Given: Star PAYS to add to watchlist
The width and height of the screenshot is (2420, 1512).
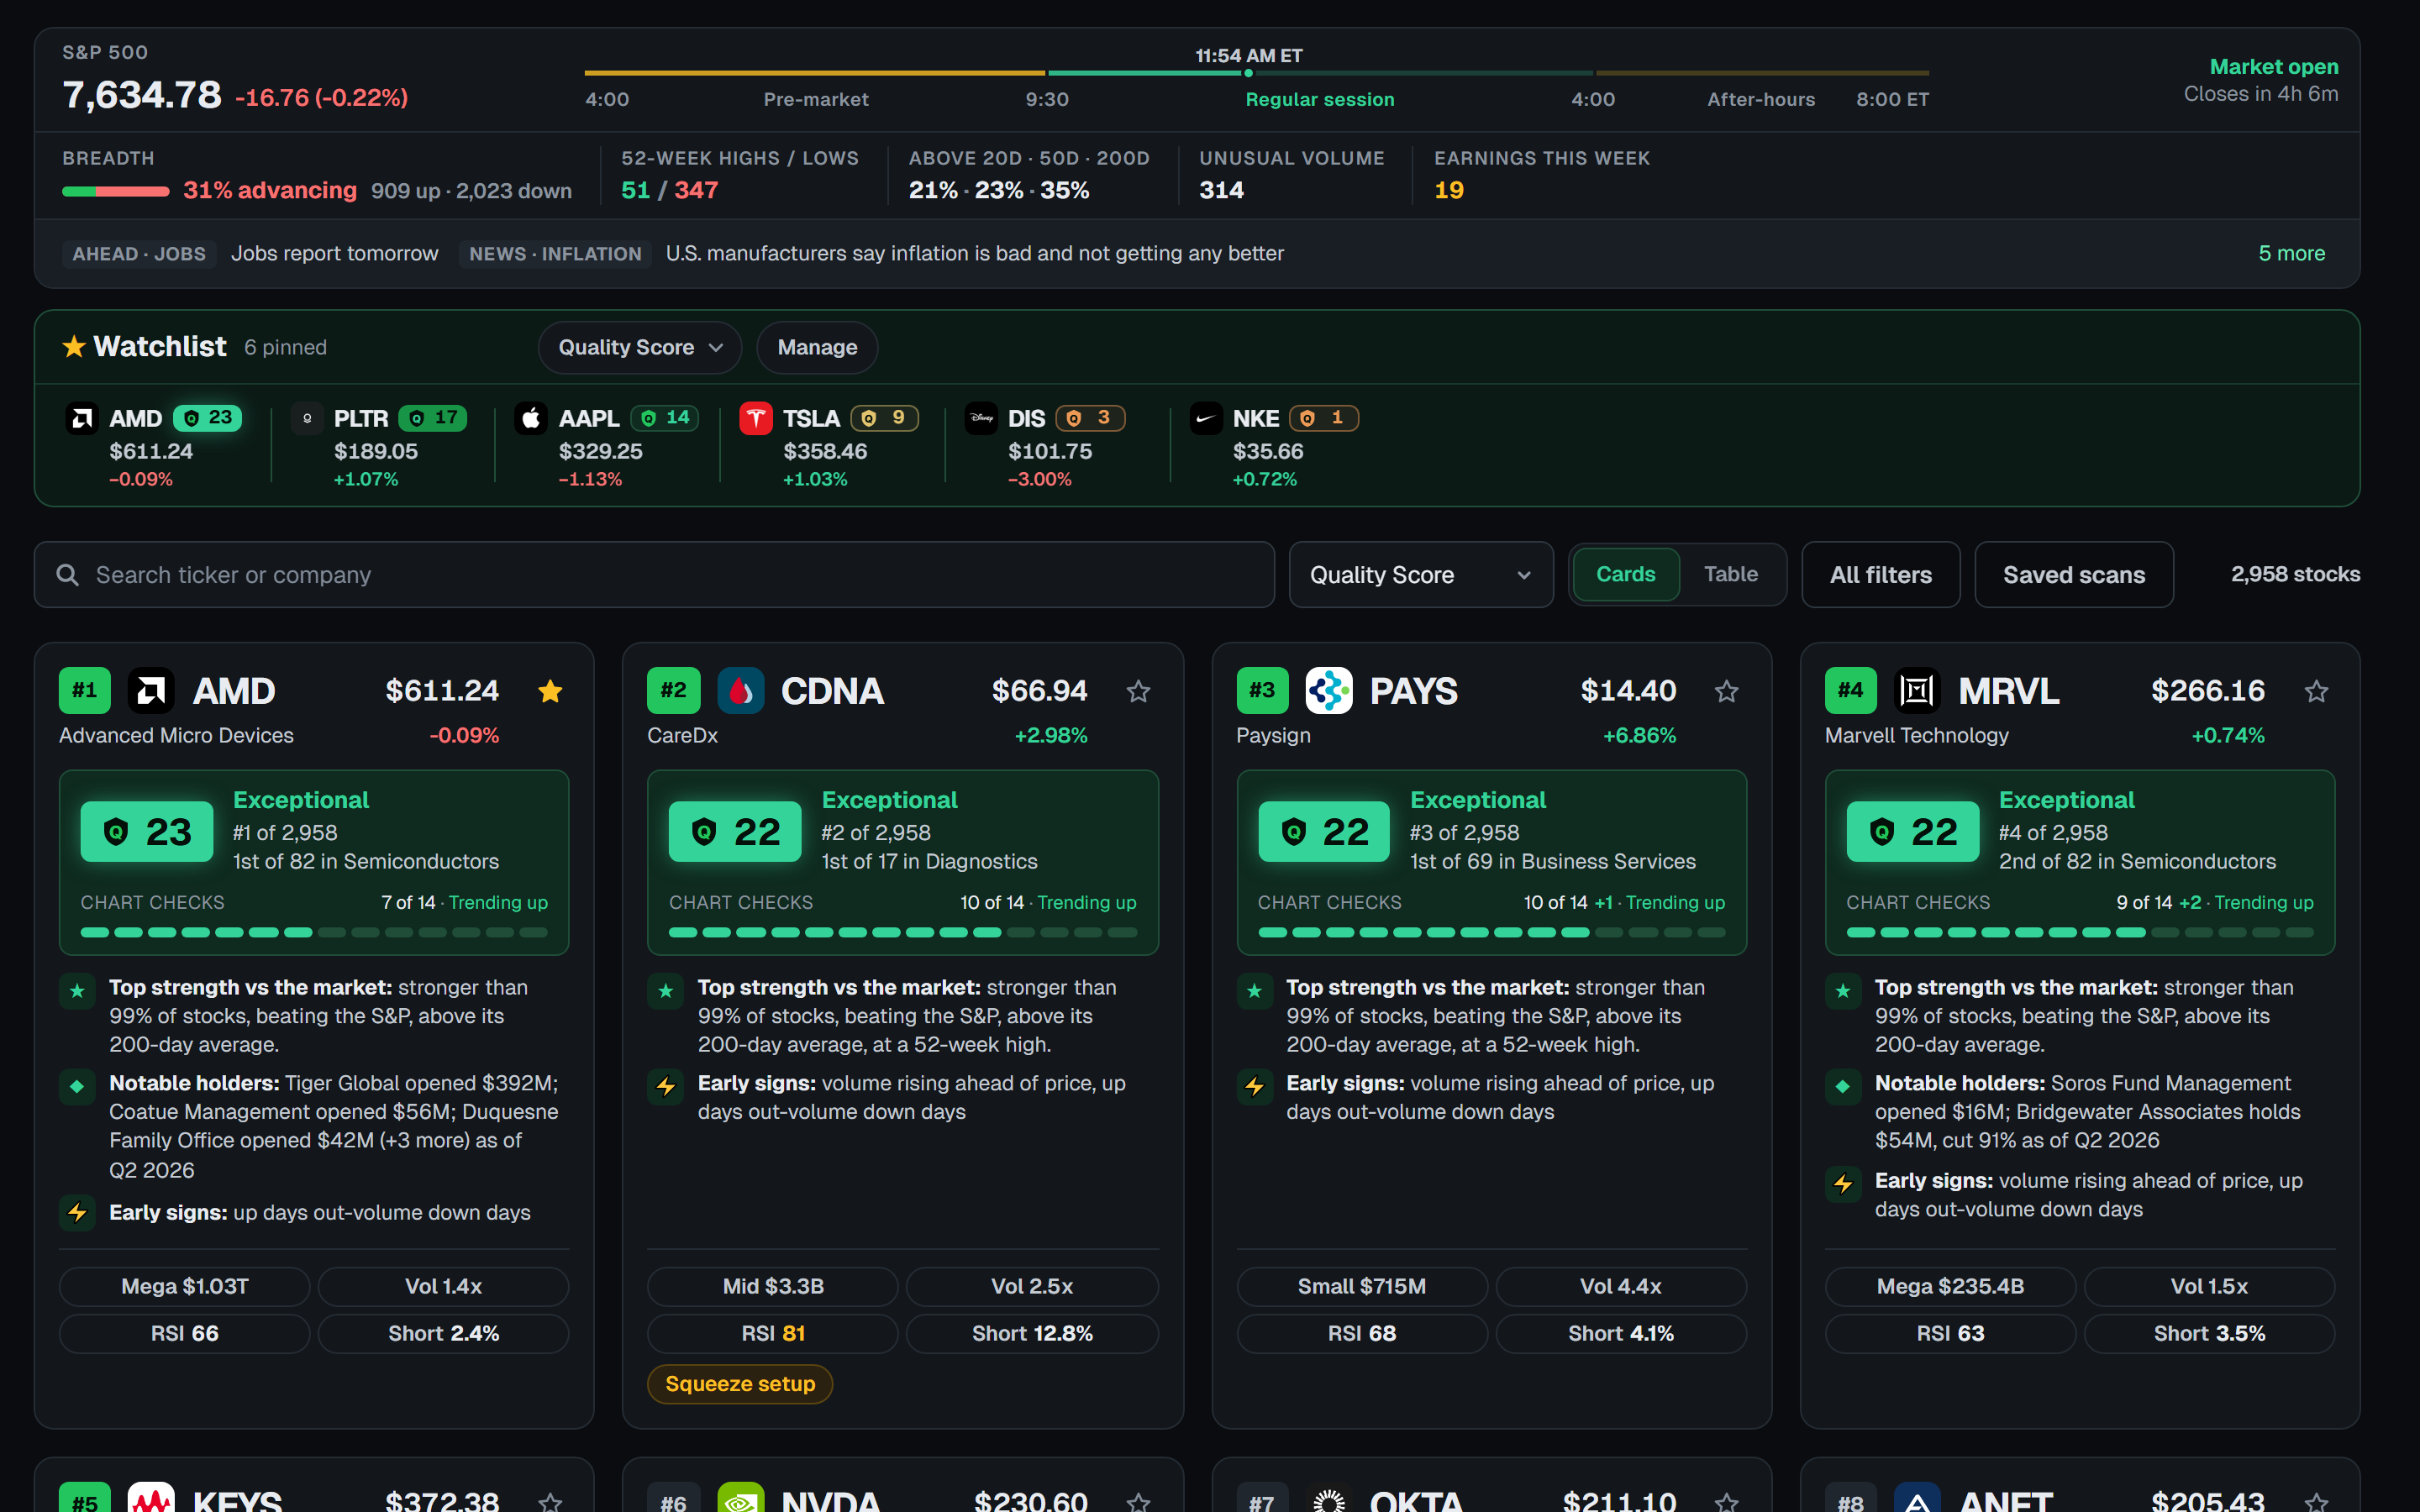Looking at the screenshot, I should pyautogui.click(x=1726, y=691).
